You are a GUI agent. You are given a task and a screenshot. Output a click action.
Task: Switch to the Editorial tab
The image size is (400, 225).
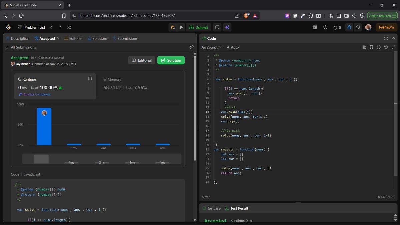[x=75, y=38]
